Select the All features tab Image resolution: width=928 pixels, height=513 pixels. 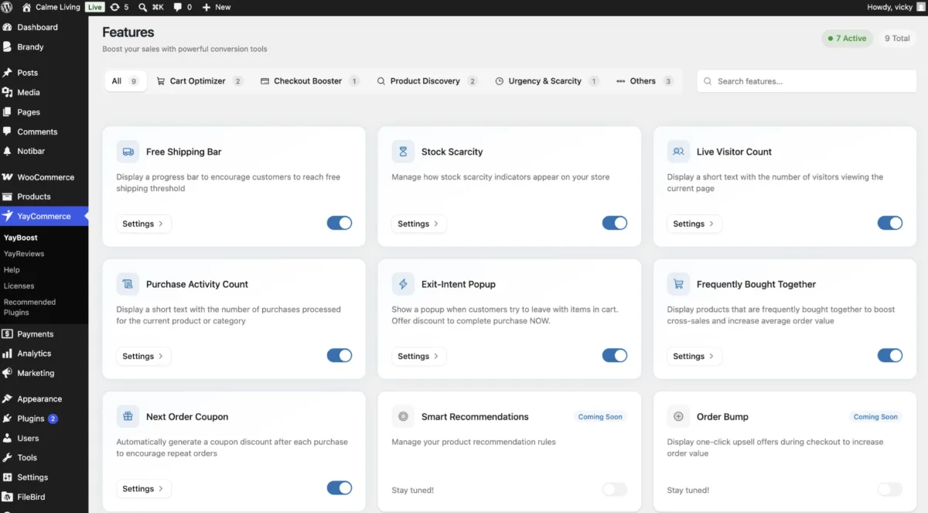(x=125, y=81)
